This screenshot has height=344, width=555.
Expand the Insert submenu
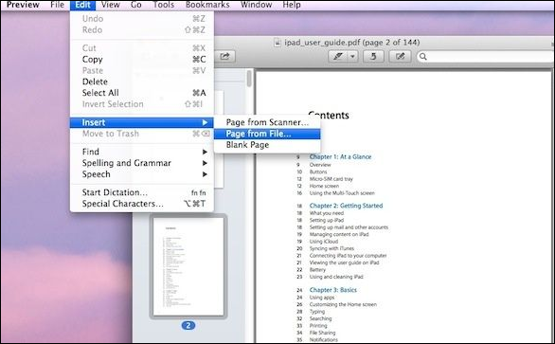click(141, 122)
